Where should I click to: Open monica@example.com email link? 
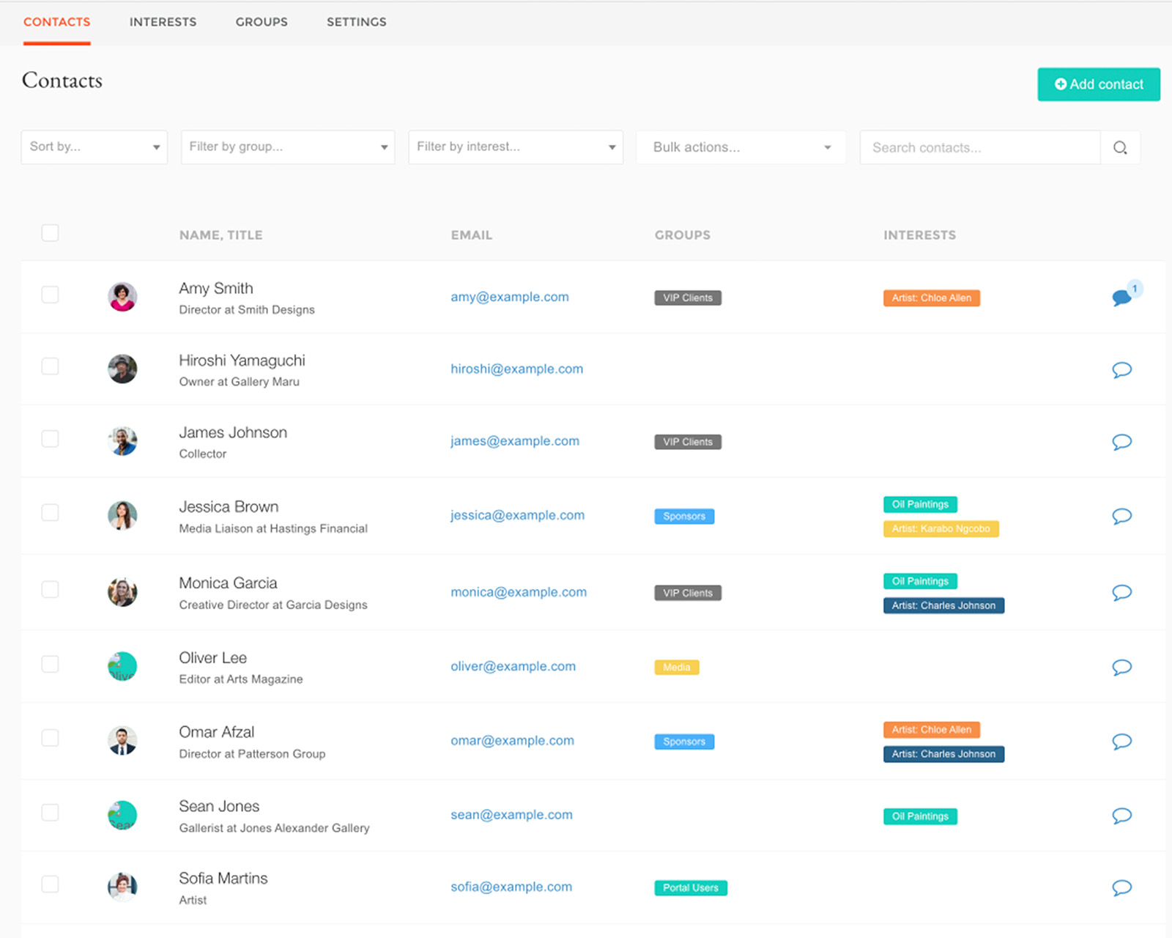click(519, 592)
